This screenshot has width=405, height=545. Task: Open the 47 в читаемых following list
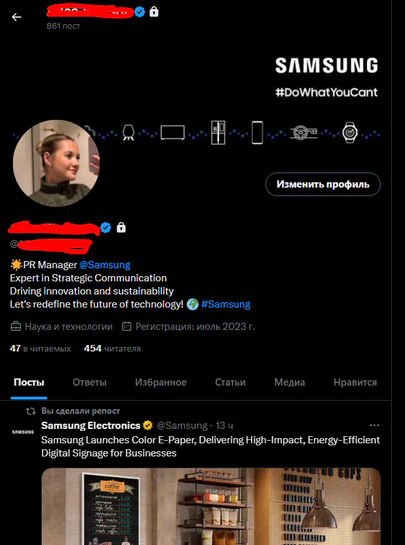pyautogui.click(x=40, y=349)
